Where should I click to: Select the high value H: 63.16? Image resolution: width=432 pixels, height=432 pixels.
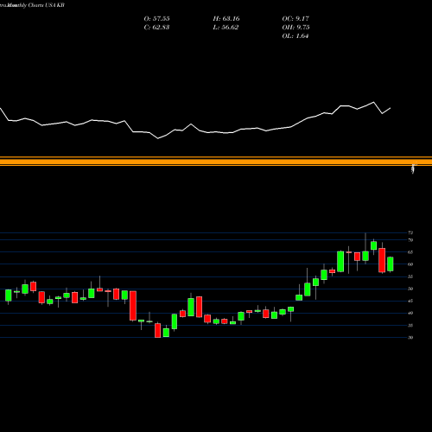(226, 19)
